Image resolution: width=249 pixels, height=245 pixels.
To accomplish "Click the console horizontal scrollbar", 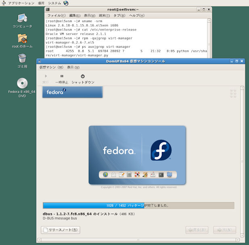I will (138, 240).
